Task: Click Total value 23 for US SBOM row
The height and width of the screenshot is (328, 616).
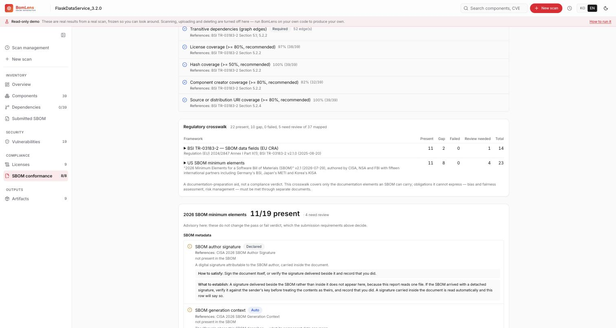Action: click(x=501, y=163)
